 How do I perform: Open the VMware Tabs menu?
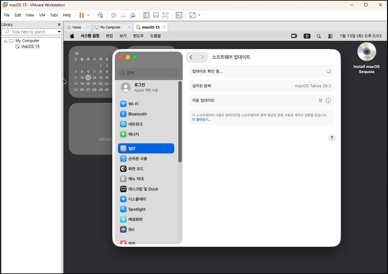click(x=54, y=15)
